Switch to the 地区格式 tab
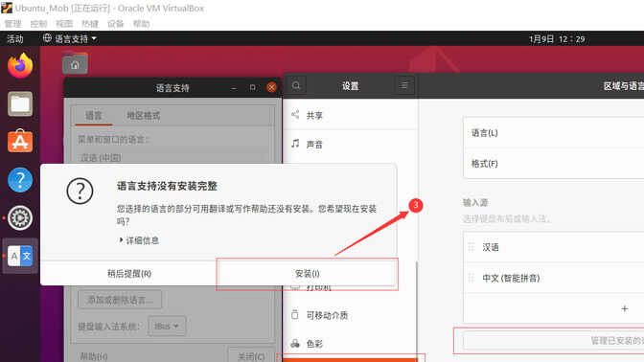Viewport: 644px width, 362px height. (144, 116)
